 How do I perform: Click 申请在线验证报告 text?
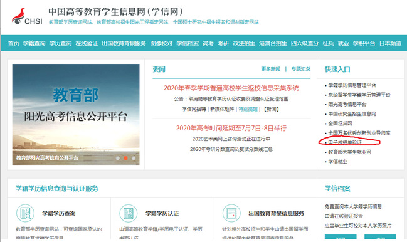coord(344,216)
